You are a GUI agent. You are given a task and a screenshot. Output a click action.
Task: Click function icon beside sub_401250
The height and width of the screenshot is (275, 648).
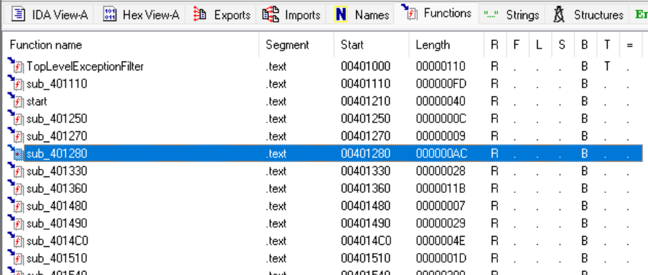(x=16, y=117)
